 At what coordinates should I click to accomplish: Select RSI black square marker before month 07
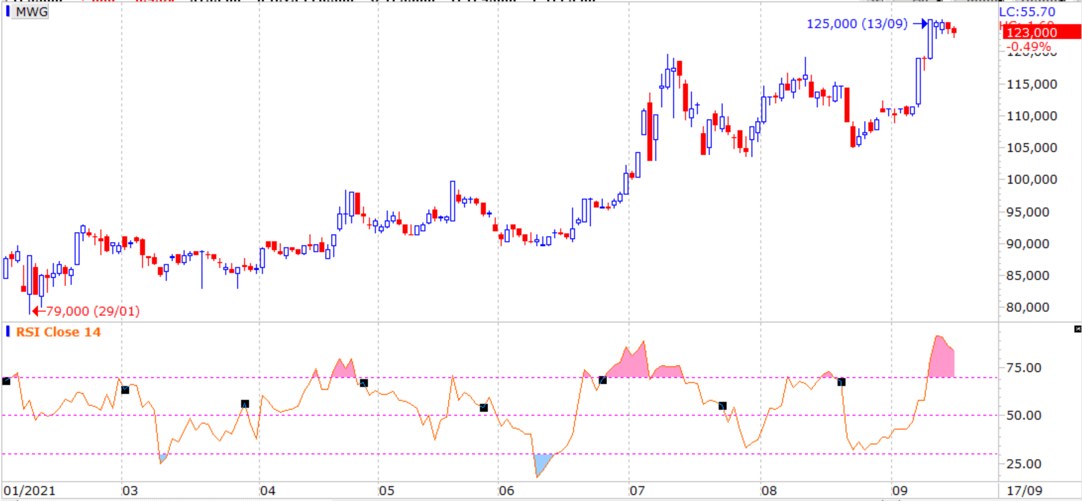tap(602, 380)
